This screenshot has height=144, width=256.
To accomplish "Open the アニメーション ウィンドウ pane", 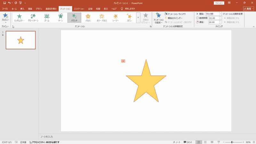I will [175, 14].
